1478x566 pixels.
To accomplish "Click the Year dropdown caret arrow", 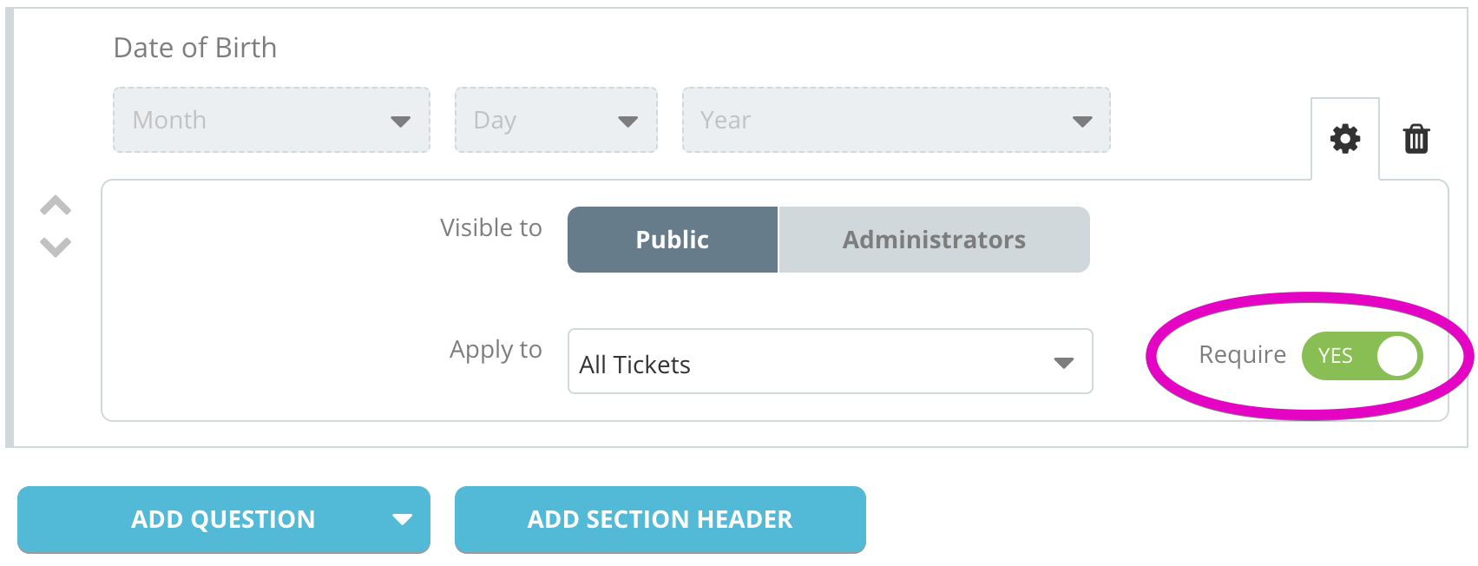I will click(x=1082, y=122).
